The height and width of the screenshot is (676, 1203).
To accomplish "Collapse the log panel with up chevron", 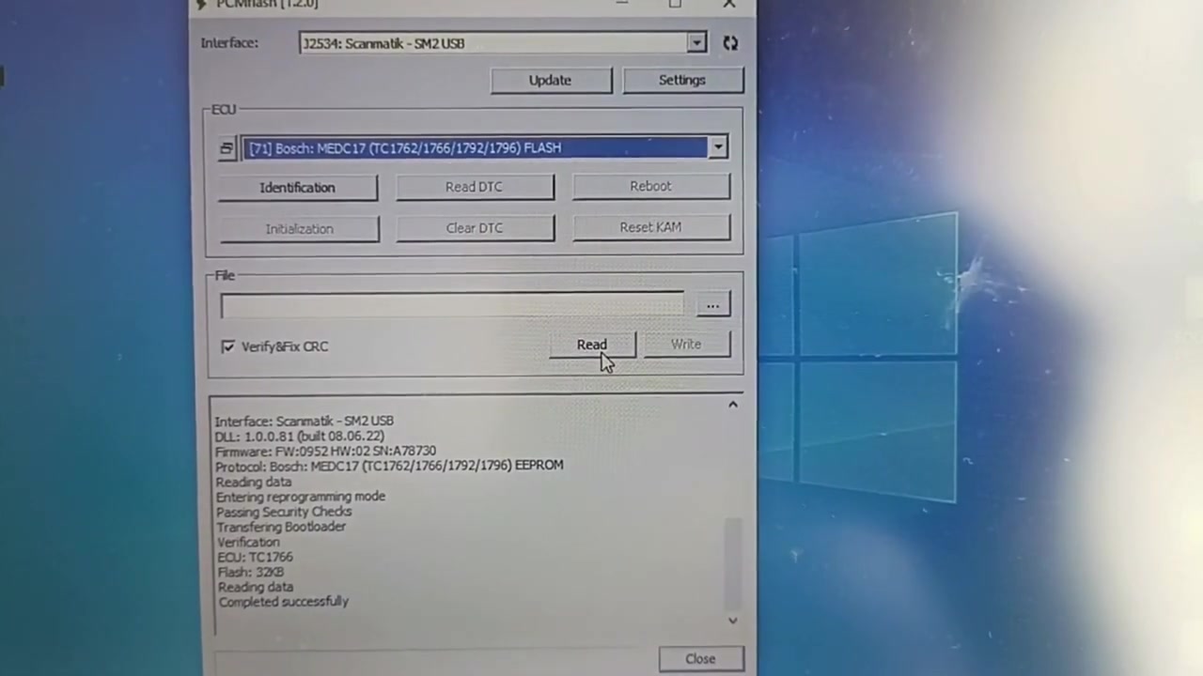I will point(733,405).
